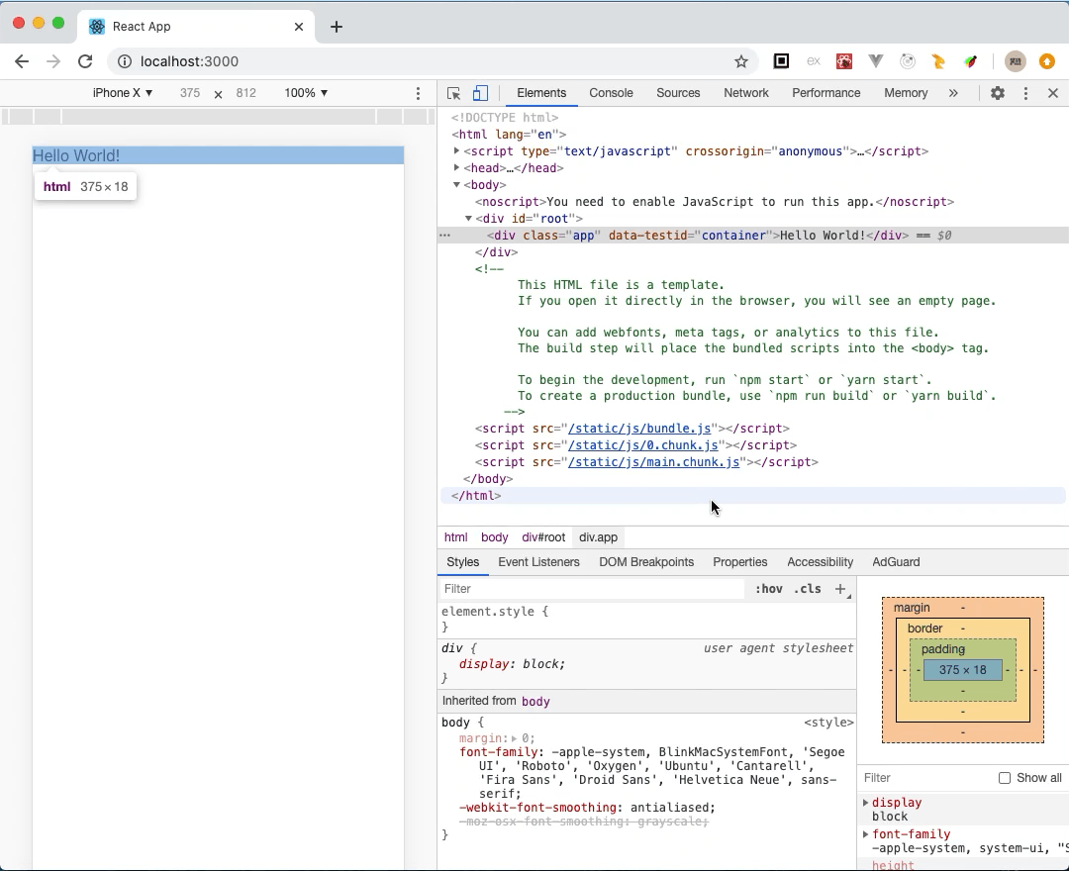Expand the head element node
The height and width of the screenshot is (871, 1069).
click(x=457, y=168)
